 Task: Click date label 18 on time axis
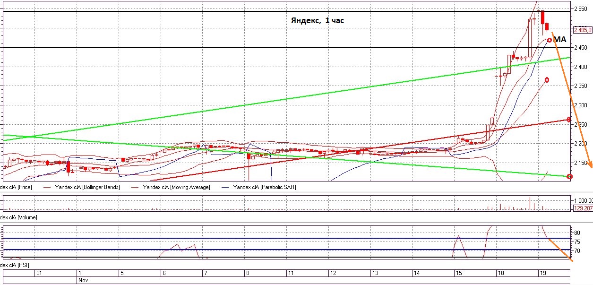pos(501,273)
